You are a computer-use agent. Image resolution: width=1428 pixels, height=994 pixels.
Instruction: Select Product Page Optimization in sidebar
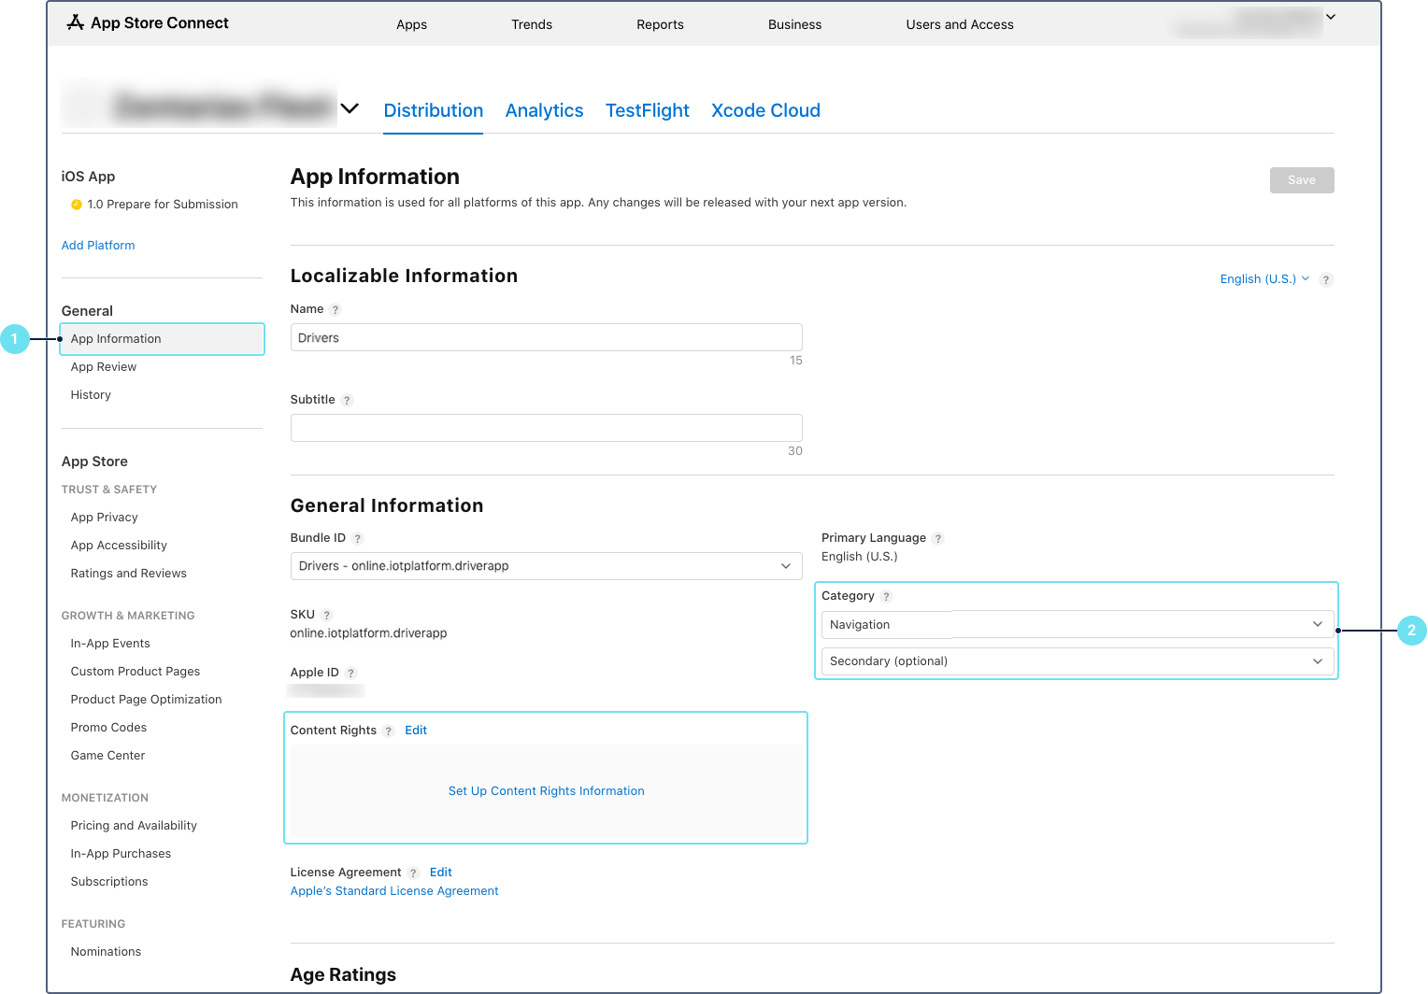(x=147, y=700)
